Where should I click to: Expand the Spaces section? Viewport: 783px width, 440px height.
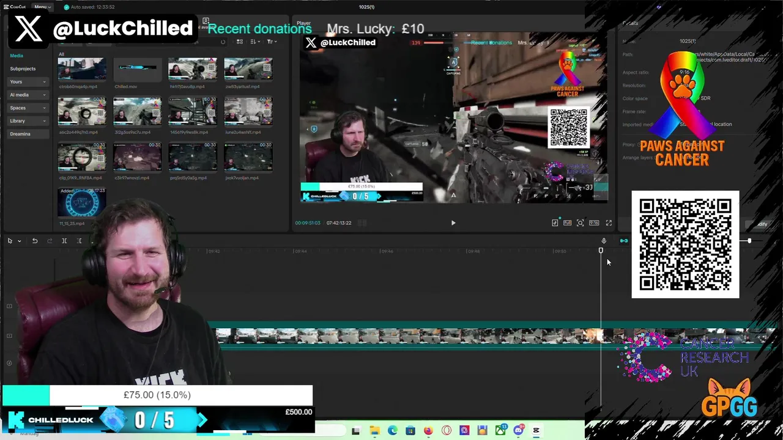28,108
